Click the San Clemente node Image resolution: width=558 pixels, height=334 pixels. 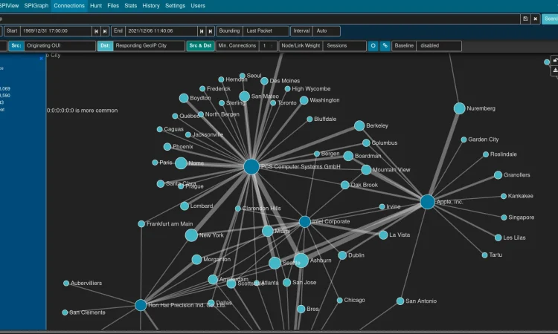click(x=65, y=312)
